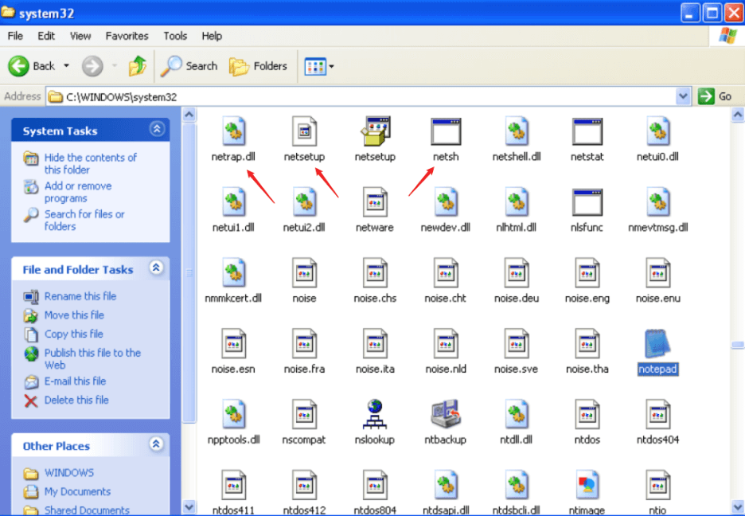The height and width of the screenshot is (516, 745).
Task: Select the netui2.dll file icon
Action: [x=304, y=202]
